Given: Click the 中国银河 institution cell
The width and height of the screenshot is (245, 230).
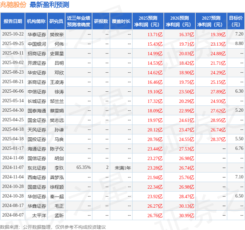Looking at the screenshot, I should point(37,44).
